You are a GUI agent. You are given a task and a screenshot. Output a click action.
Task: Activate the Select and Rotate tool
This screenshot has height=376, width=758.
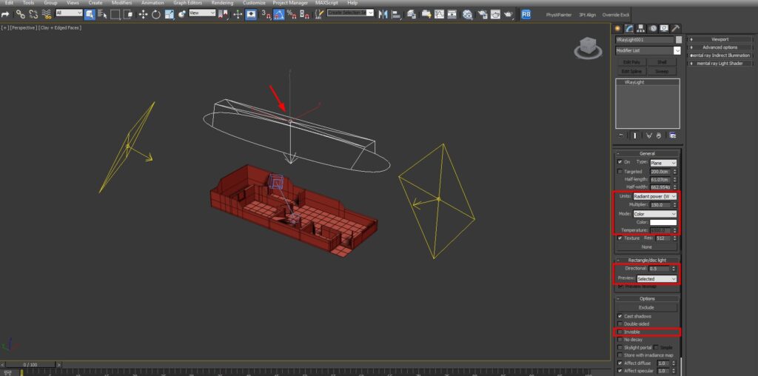click(155, 14)
